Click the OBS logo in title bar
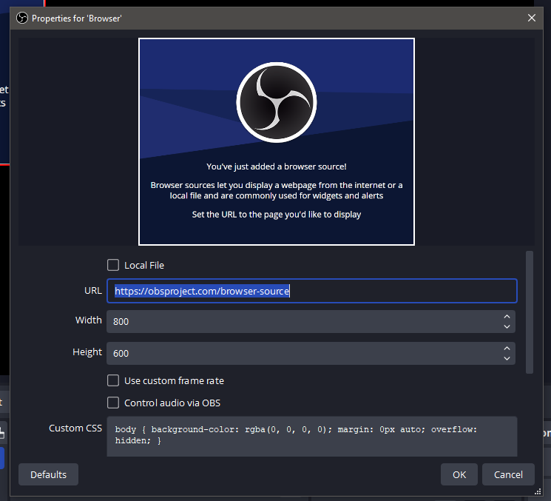Image resolution: width=551 pixels, height=501 pixels. click(x=22, y=19)
